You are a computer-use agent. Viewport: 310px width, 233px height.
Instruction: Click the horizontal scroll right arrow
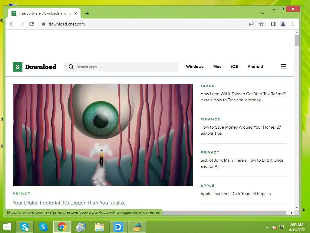coord(292,213)
